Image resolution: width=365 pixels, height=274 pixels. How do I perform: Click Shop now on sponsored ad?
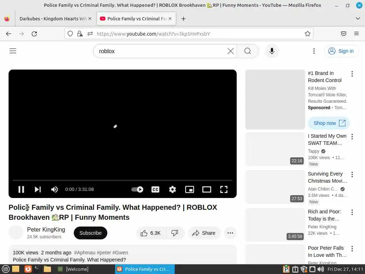[329, 123]
